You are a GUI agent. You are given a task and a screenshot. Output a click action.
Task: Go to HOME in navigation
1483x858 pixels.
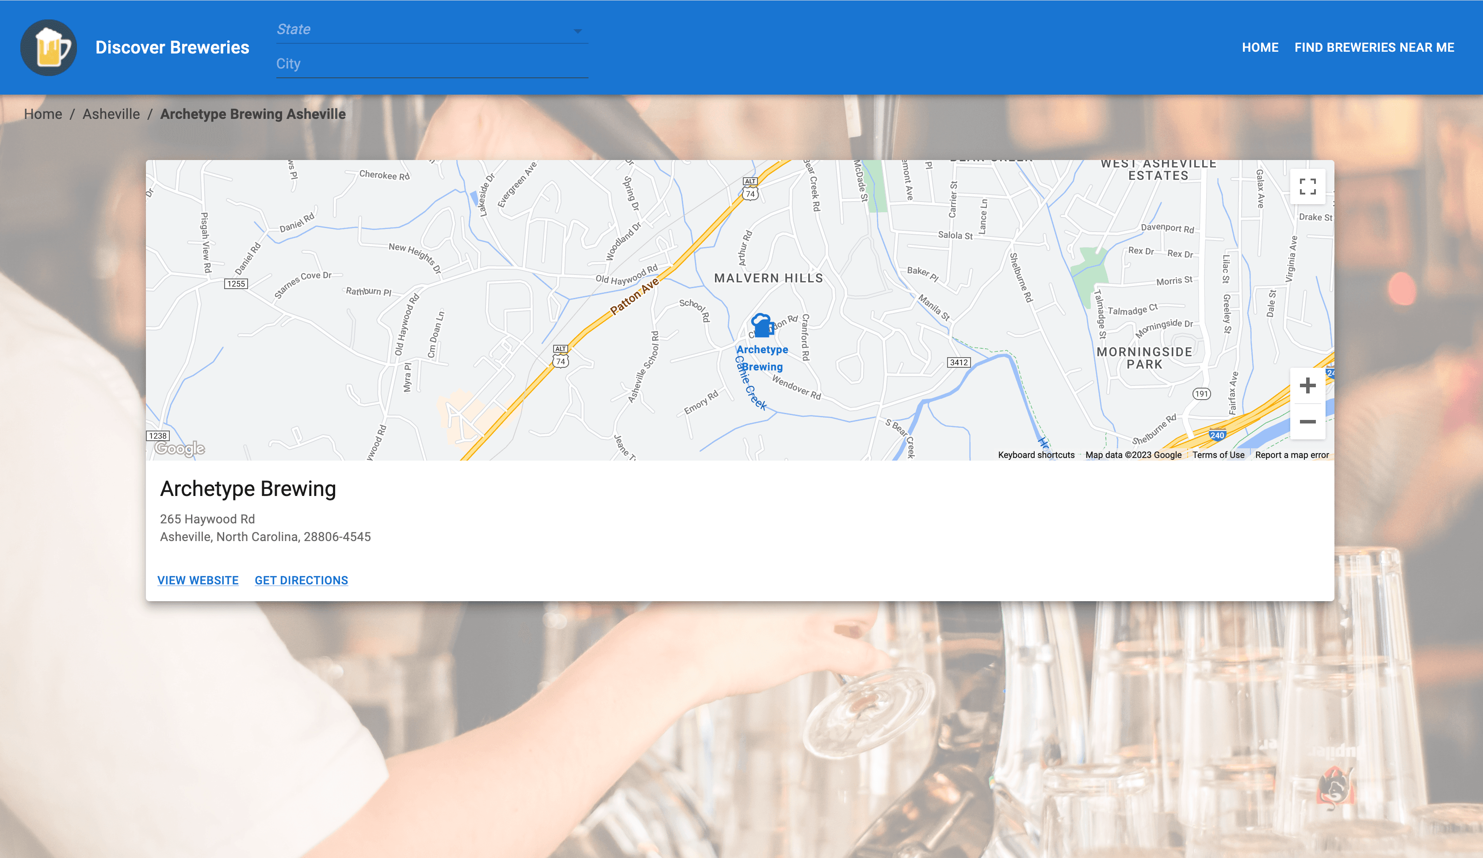1260,48
